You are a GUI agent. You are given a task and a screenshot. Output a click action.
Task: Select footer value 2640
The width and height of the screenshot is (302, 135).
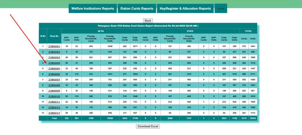[x=170, y=118]
